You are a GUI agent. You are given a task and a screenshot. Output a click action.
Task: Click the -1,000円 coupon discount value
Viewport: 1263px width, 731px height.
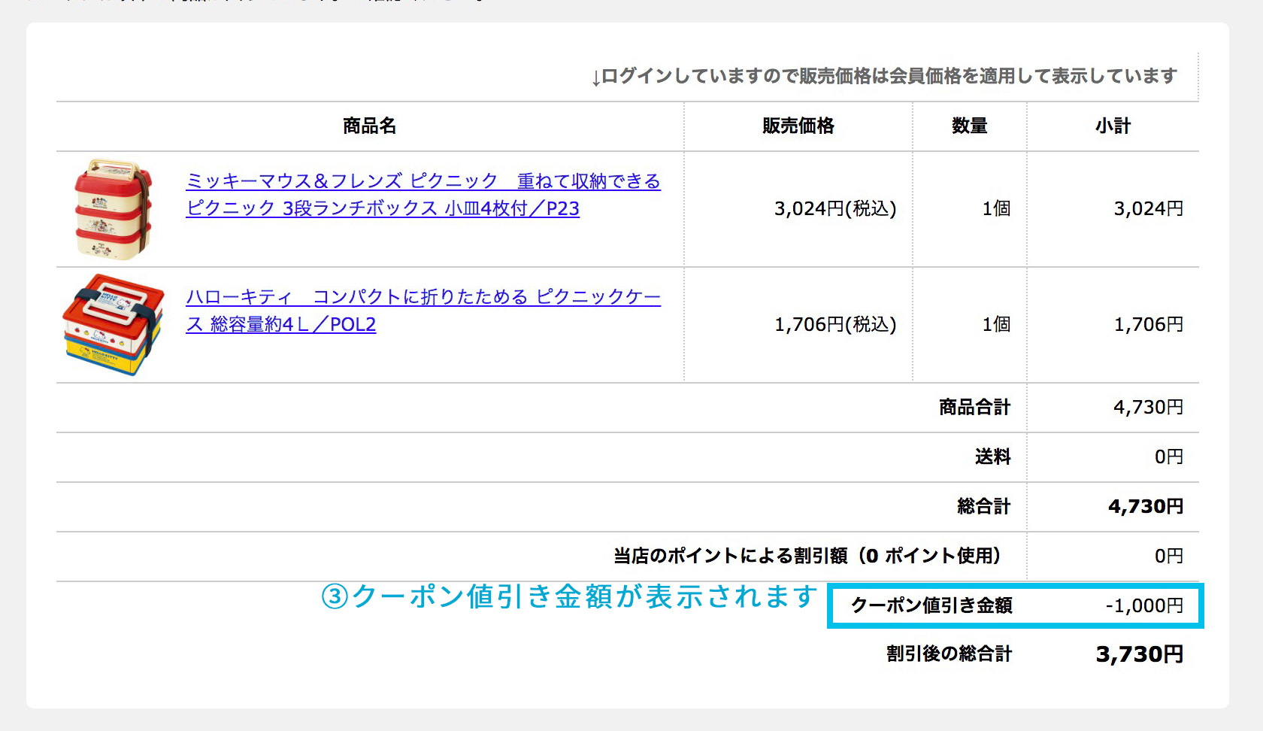coord(1144,605)
